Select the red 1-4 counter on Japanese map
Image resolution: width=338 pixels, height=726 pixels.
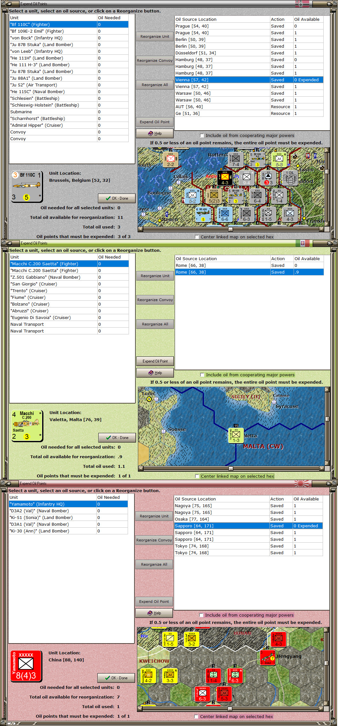coord(213,676)
